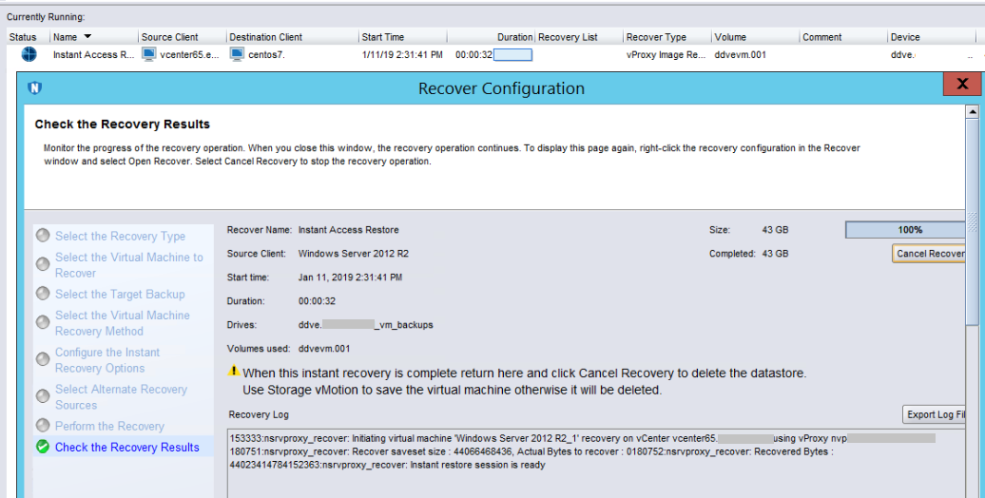Sort by the Name column header arrow

tap(88, 37)
